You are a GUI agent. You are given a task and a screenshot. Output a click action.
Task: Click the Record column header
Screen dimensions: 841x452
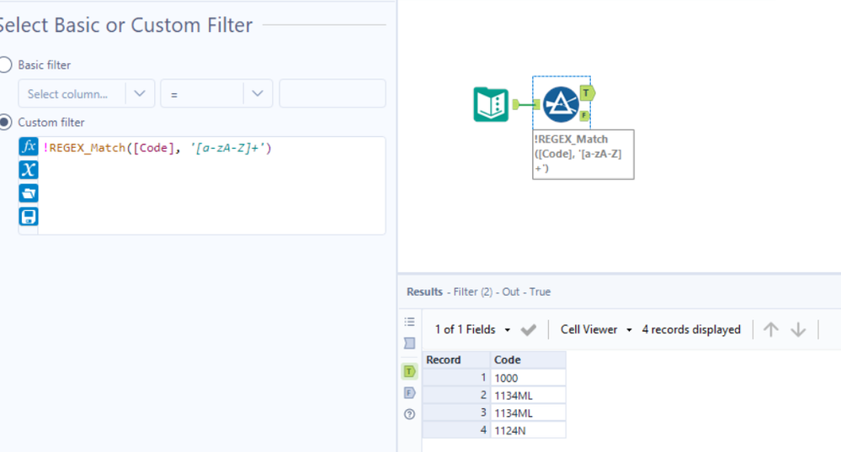(x=456, y=360)
